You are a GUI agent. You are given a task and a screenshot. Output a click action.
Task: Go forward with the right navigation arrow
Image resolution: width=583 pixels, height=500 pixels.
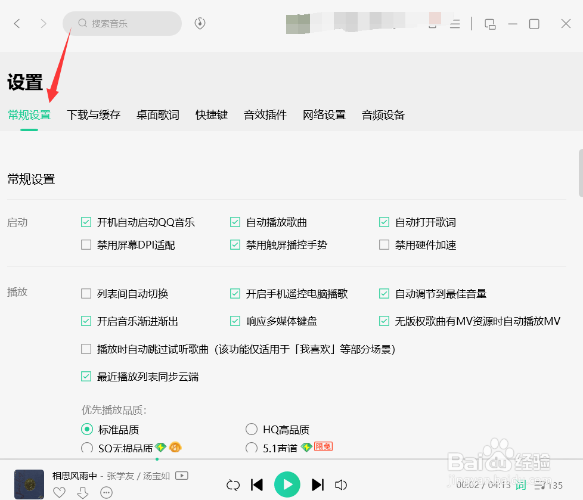(x=44, y=24)
